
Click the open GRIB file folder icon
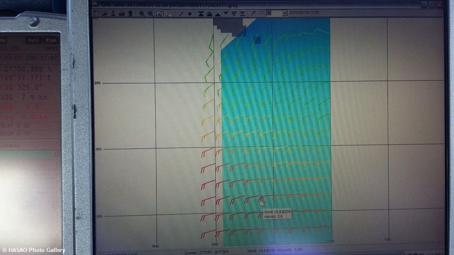tap(105, 14)
